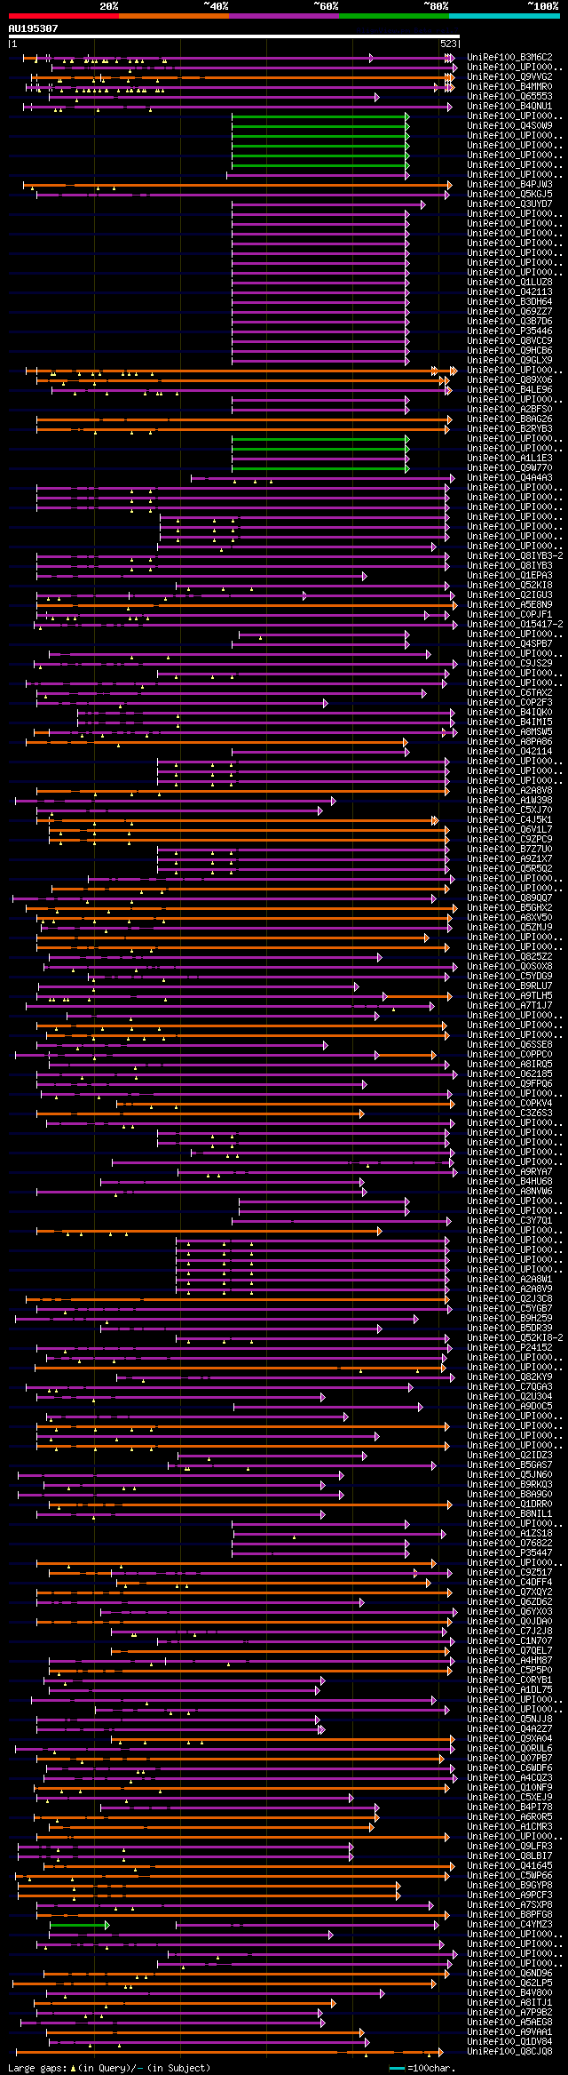Select the UniRef100_A1L1E3 row label
Screen dimensions: 568x2075
coord(509,459)
